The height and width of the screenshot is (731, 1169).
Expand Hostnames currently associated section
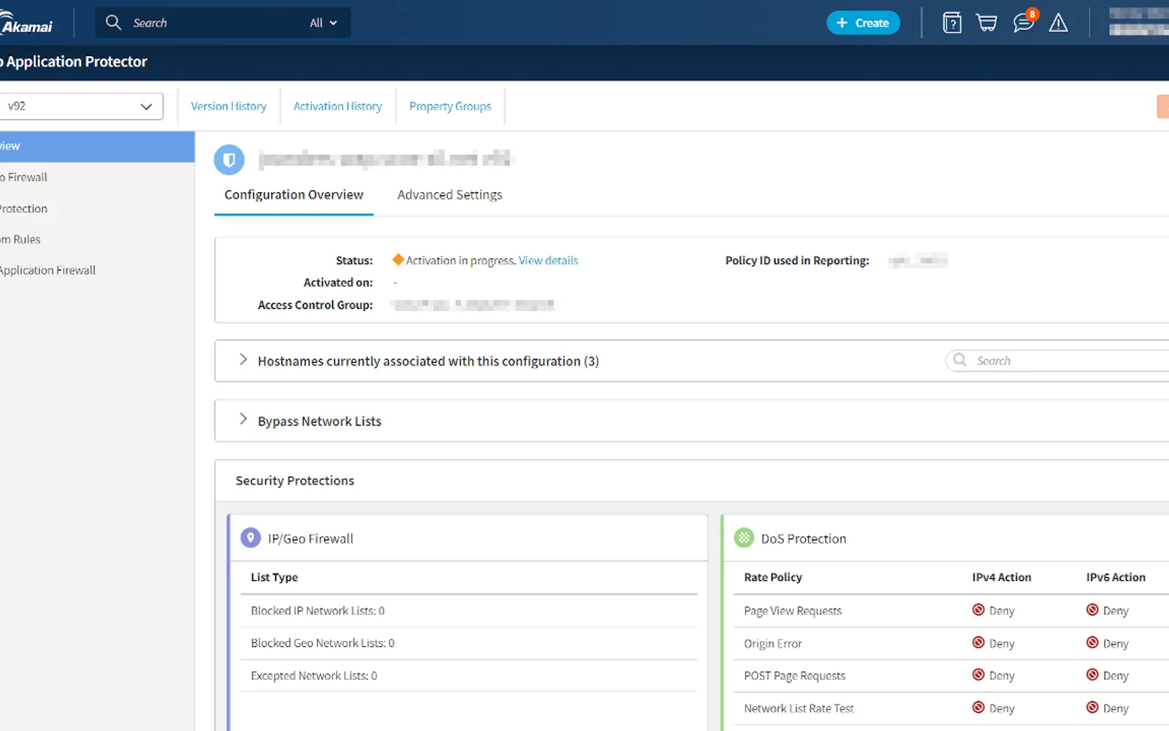(x=243, y=360)
